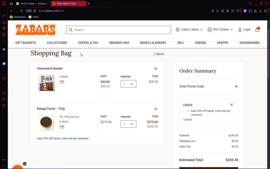270x169 pixels.
Task: Open the Smoked Fish menu
Action: [119, 43]
